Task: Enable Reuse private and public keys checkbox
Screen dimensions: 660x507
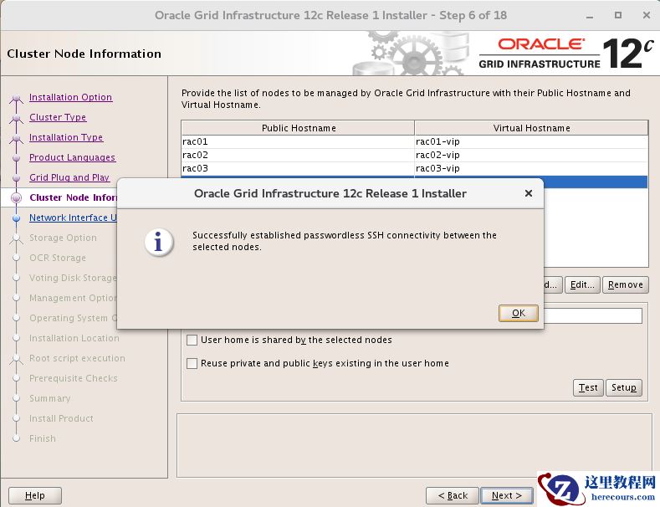Action: tap(192, 363)
